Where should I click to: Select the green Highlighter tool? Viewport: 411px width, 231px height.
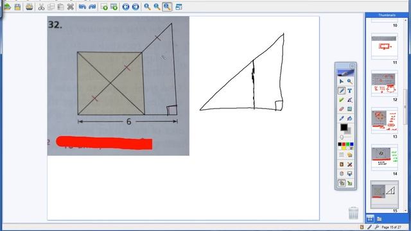tap(341, 100)
